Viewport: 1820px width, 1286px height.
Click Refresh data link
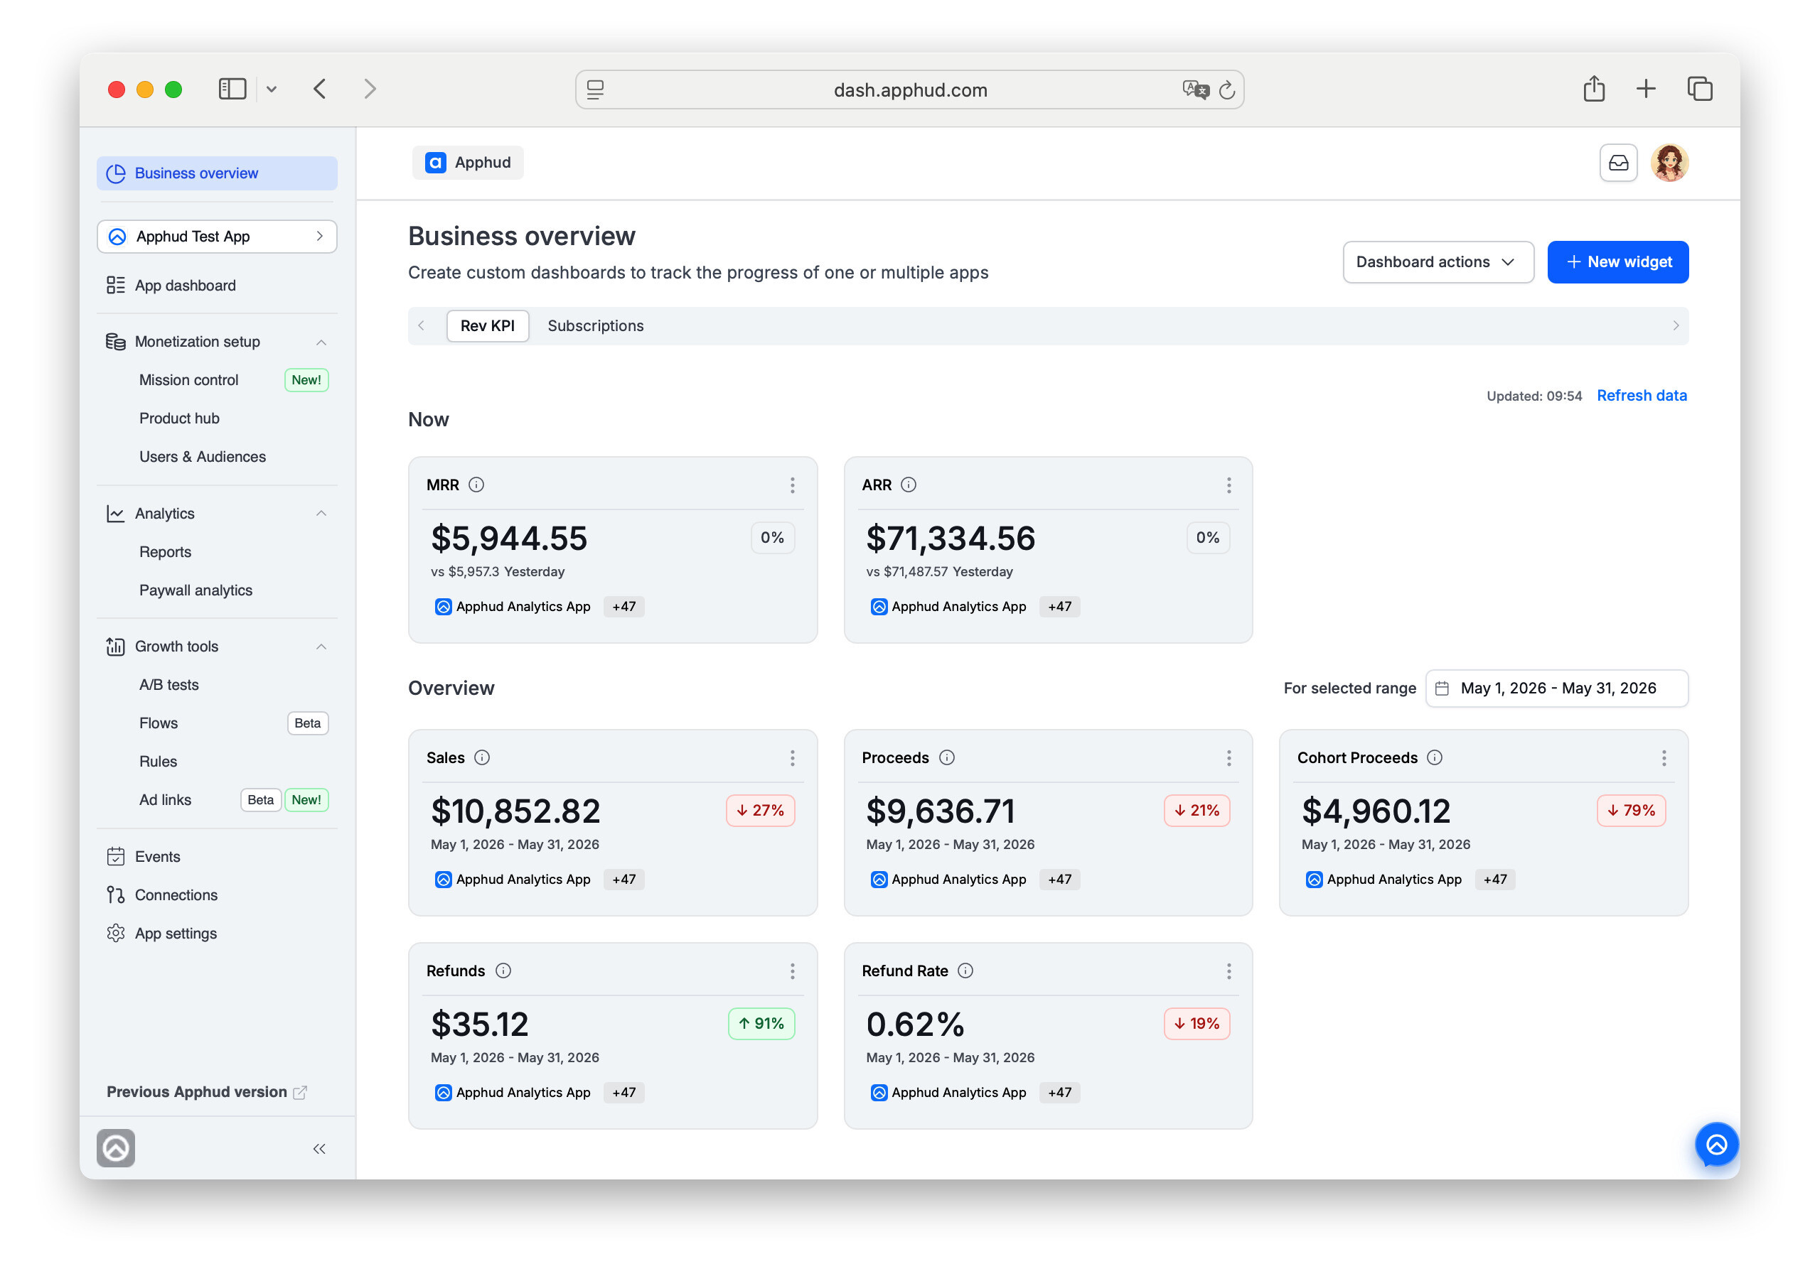coord(1641,395)
